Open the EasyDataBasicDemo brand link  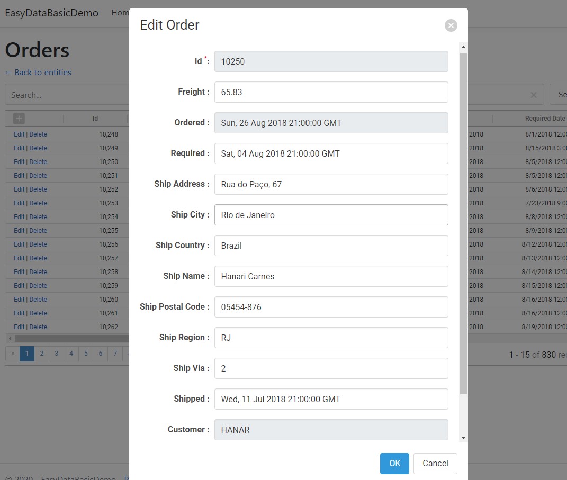coord(52,13)
